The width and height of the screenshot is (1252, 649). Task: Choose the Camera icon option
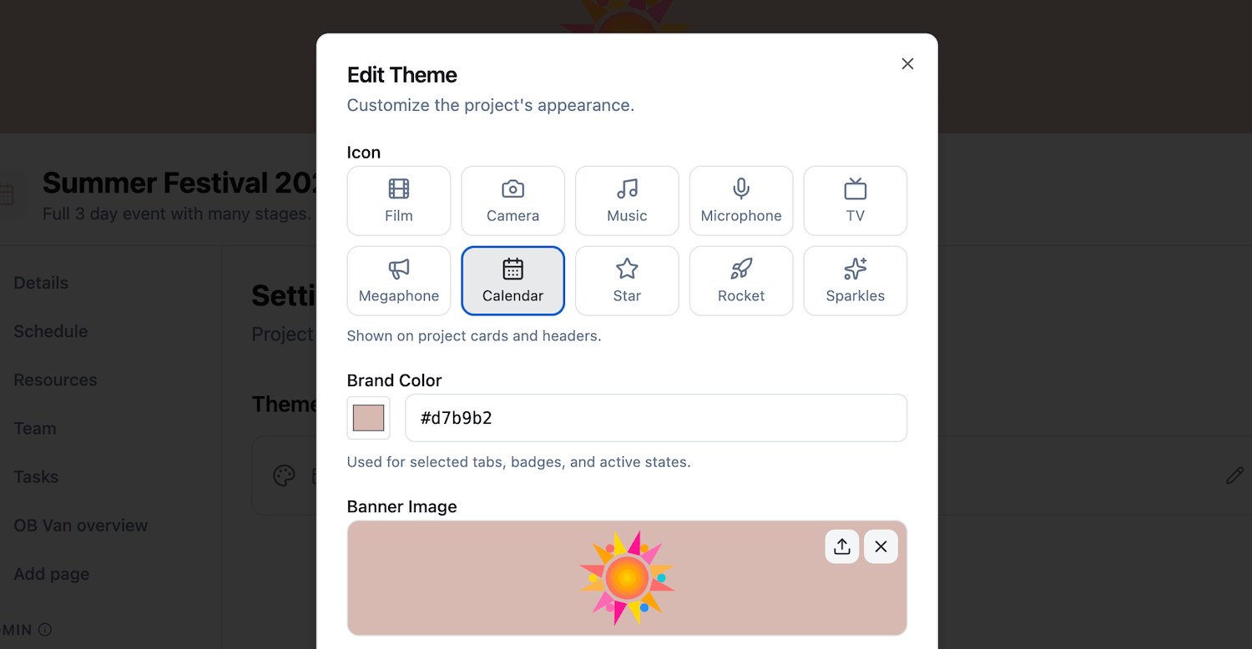pyautogui.click(x=512, y=200)
